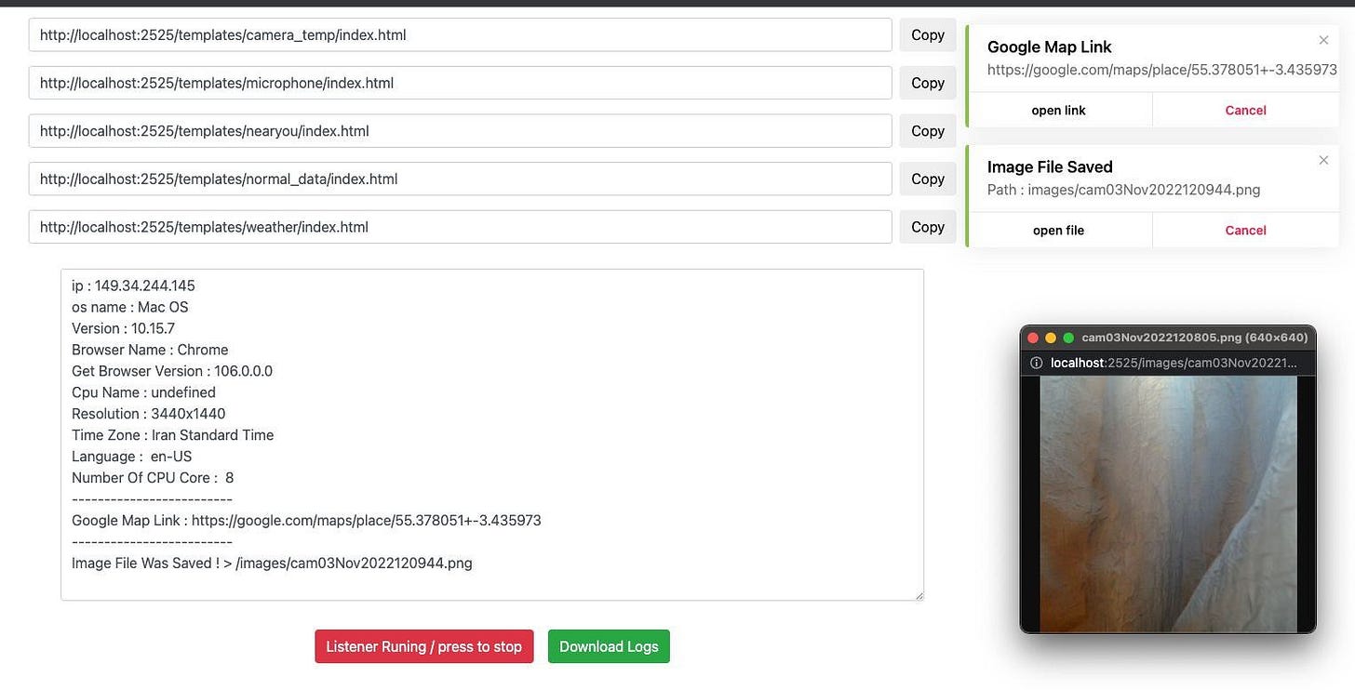Click the resize handle of the log textarea
Viewport: 1355px width, 690px height.
[x=919, y=595]
